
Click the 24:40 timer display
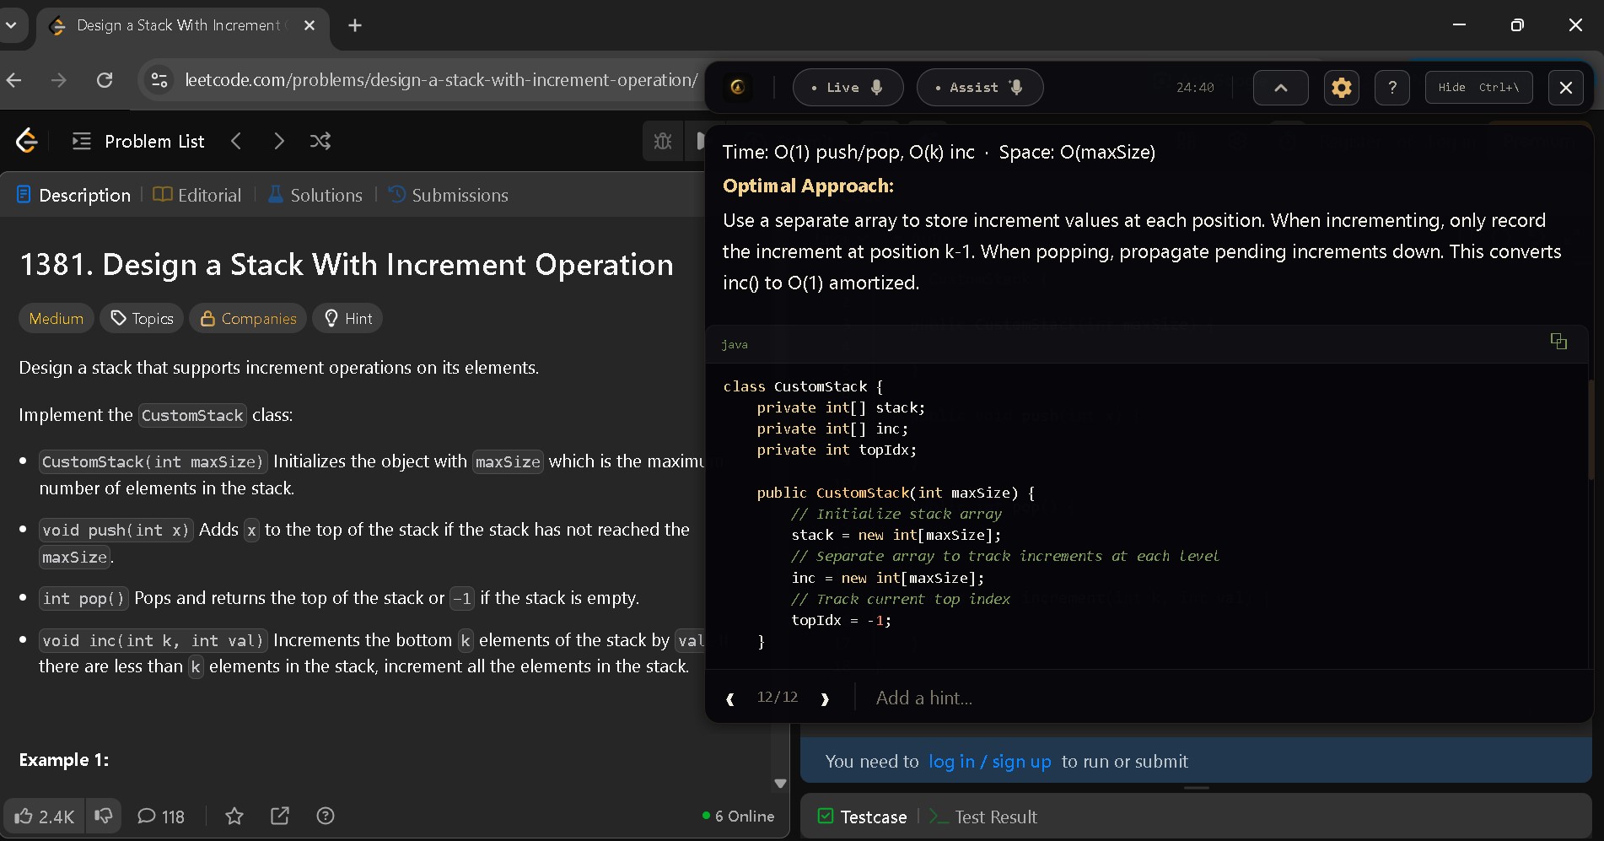coord(1195,87)
